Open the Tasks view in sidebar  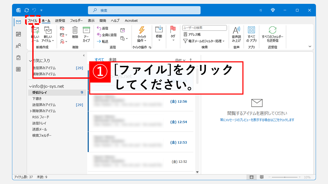coord(18,58)
